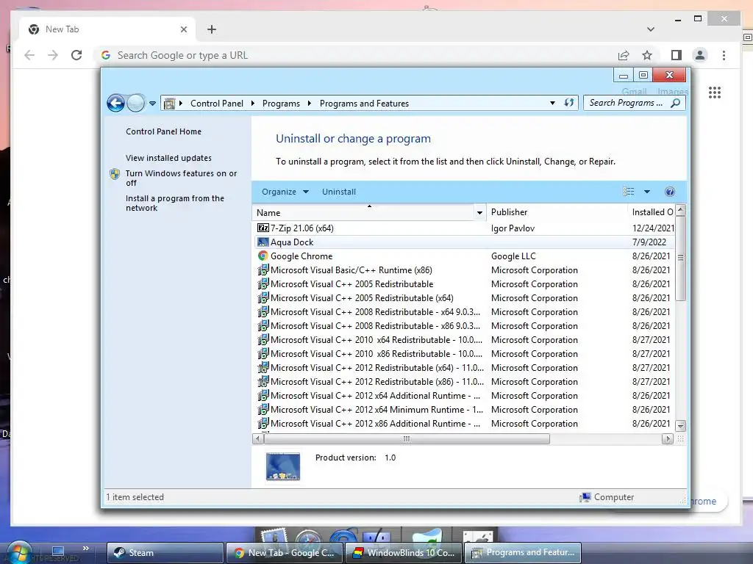Click the Change your view icon
Screen dimensions: 753x564
629,192
